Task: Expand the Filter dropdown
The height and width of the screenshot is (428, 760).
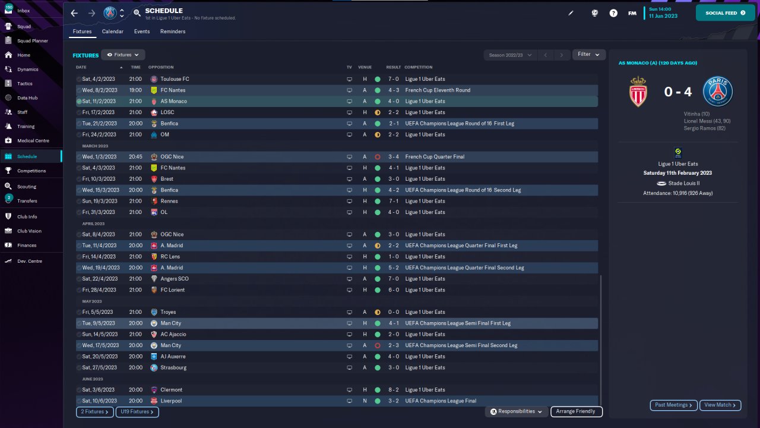Action: point(589,55)
